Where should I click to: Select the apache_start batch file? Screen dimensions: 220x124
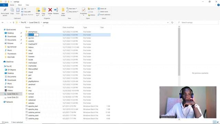click(x=33, y=106)
